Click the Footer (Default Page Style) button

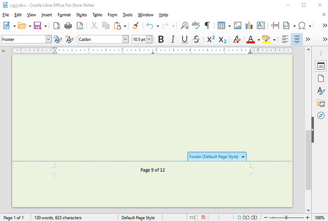tap(214, 157)
